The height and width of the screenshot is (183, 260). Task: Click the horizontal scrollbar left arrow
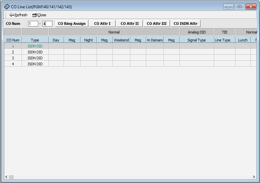[6, 177]
